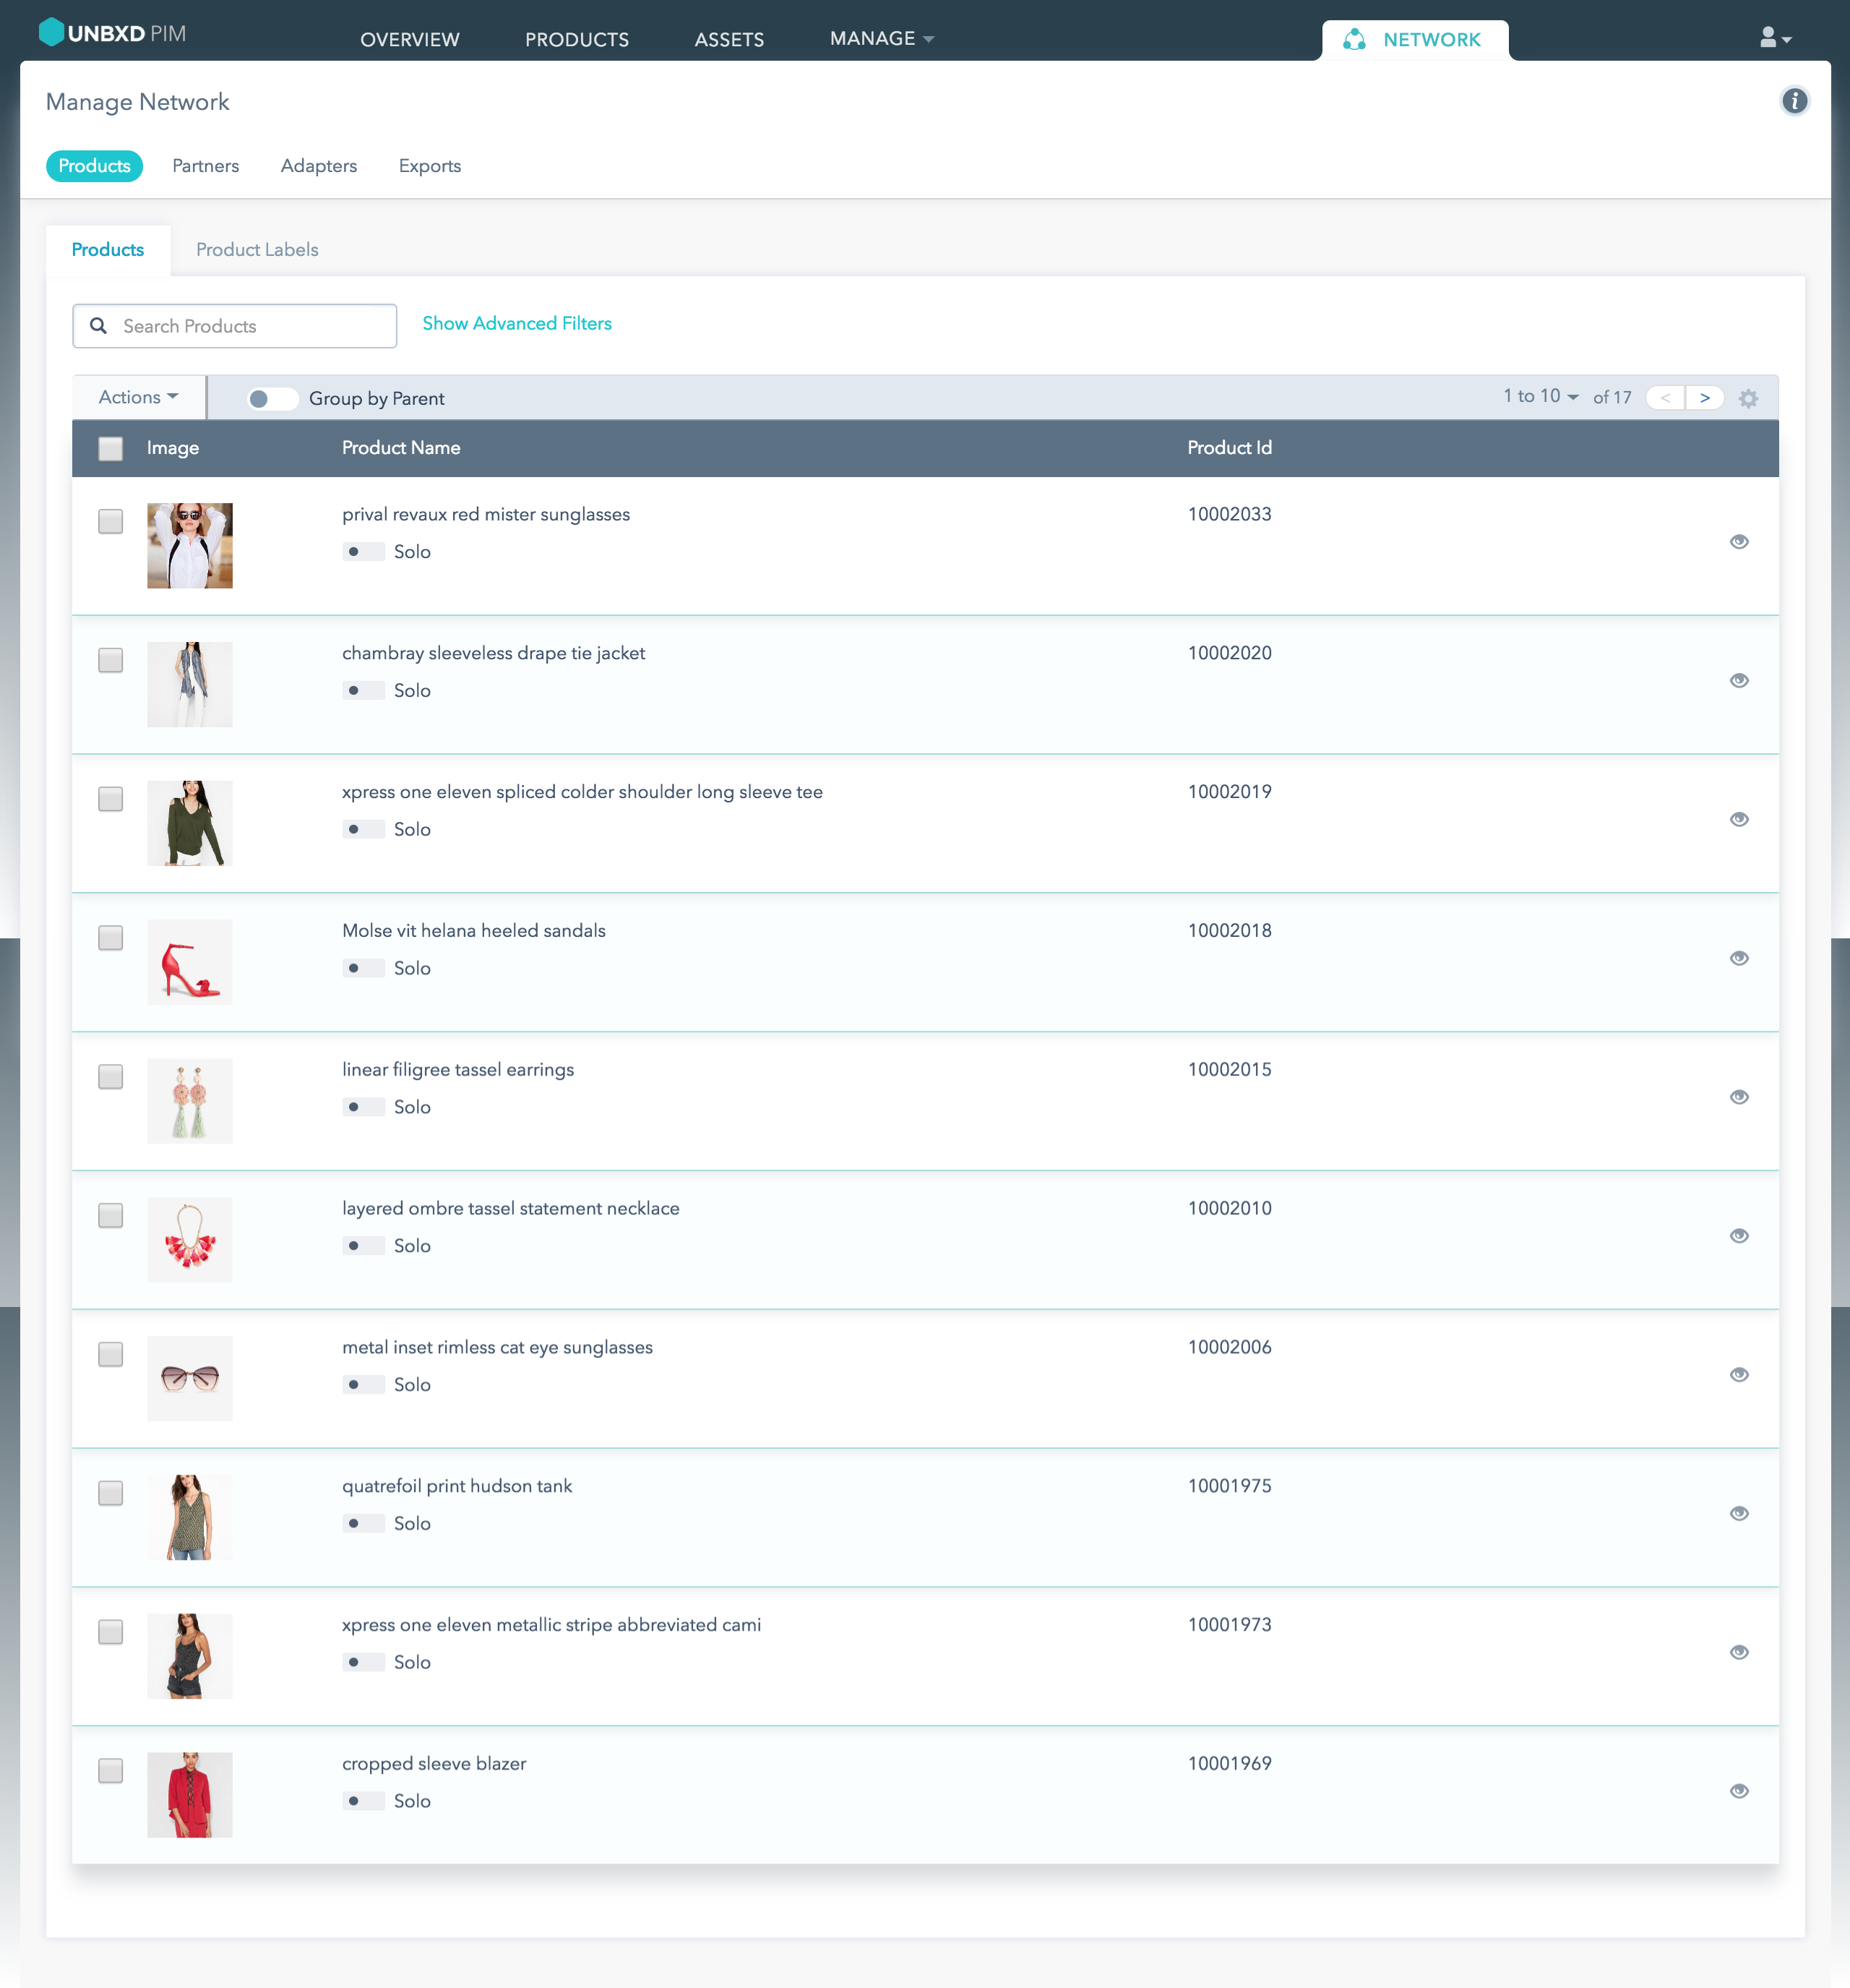The height and width of the screenshot is (1988, 1850).
Task: Check the chambray sleeveless drape tie jacket row
Action: (111, 661)
